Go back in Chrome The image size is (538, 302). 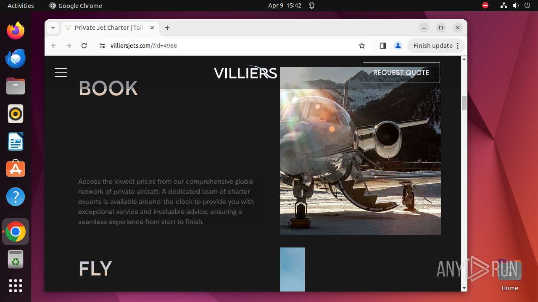pyautogui.click(x=54, y=46)
